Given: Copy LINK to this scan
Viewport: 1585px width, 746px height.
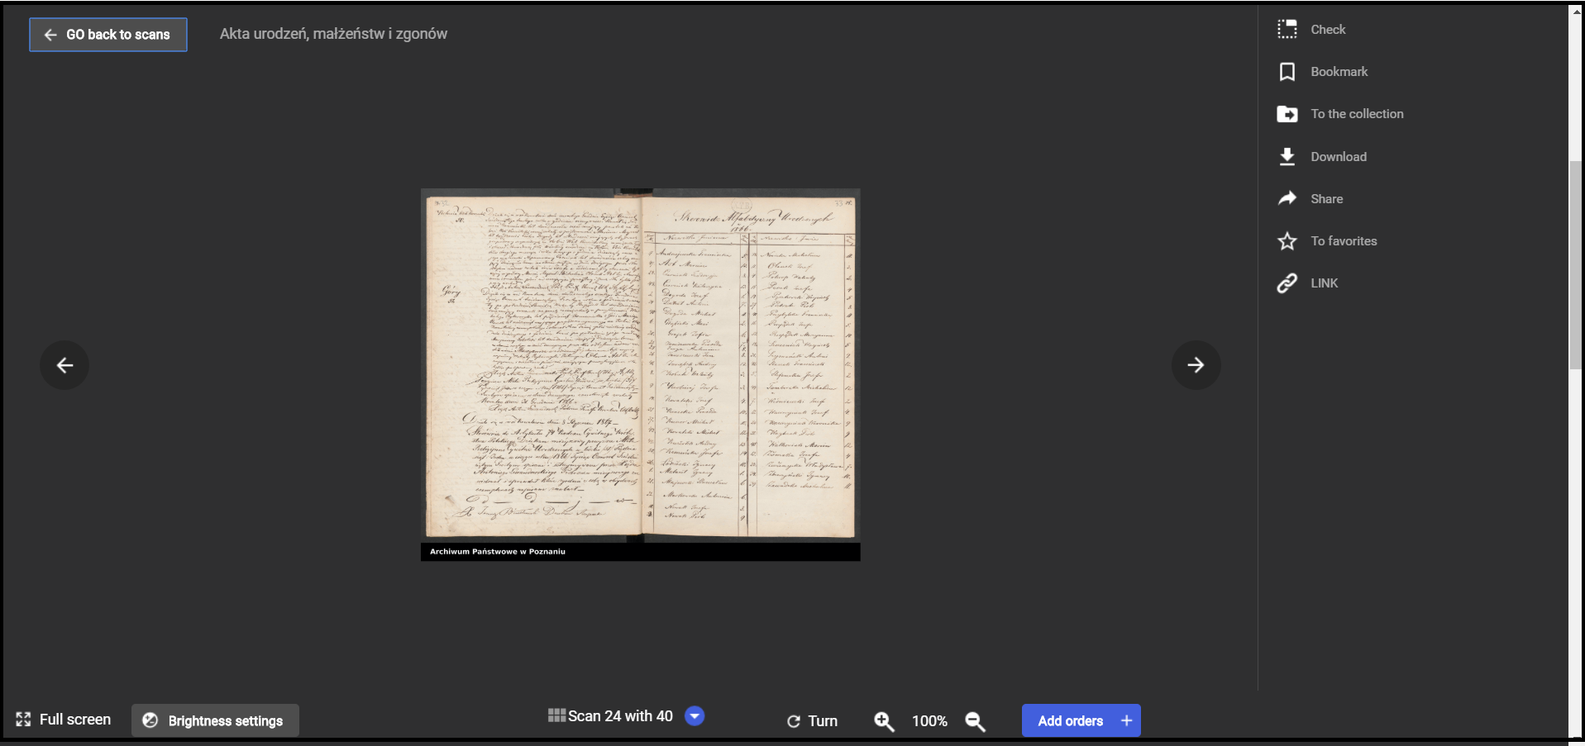Looking at the screenshot, I should tap(1287, 283).
